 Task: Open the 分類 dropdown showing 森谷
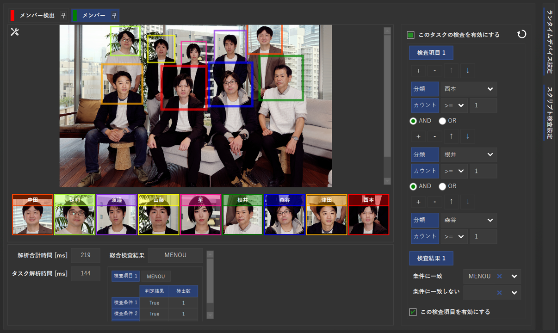(x=468, y=220)
